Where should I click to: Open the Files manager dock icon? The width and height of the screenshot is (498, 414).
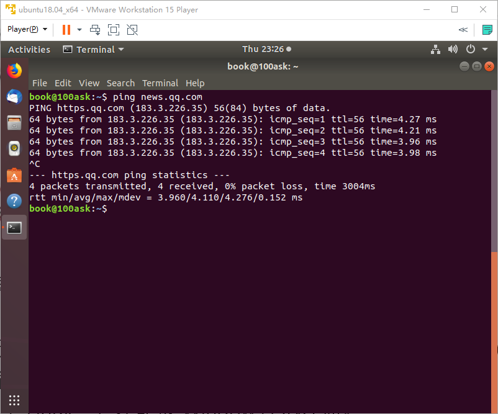(x=14, y=122)
